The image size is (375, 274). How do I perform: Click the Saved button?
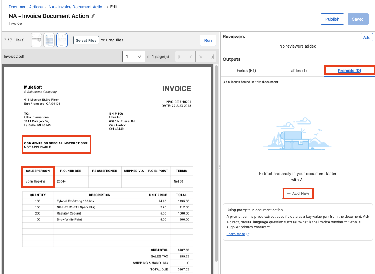pyautogui.click(x=358, y=19)
